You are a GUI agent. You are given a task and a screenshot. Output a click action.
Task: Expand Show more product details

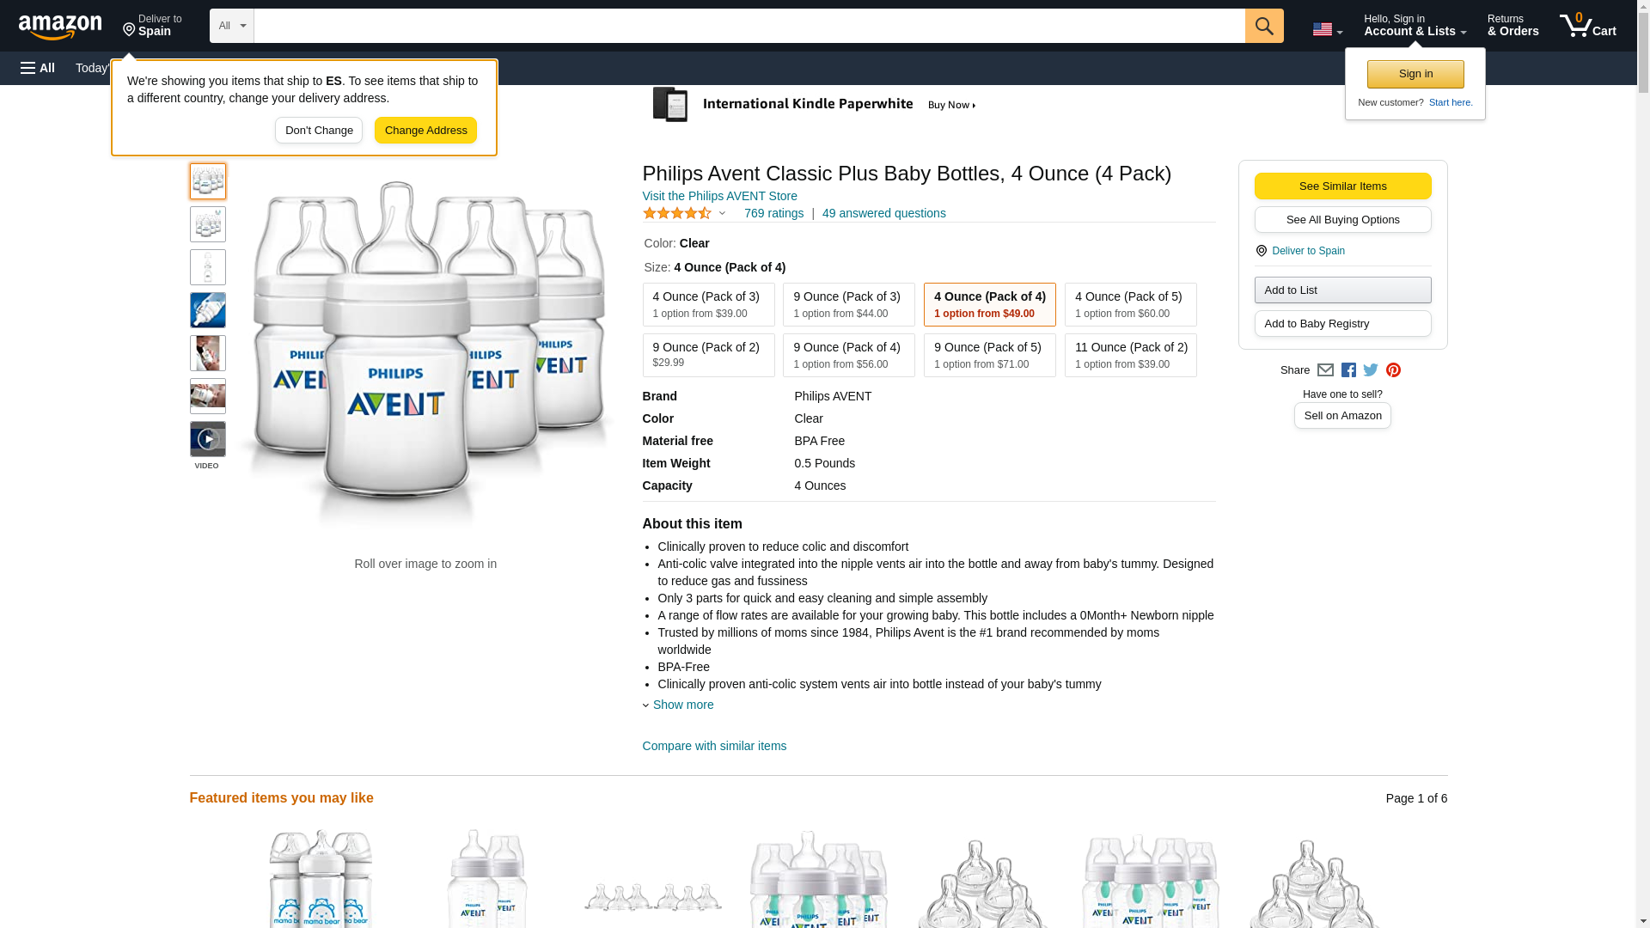pyautogui.click(x=681, y=705)
